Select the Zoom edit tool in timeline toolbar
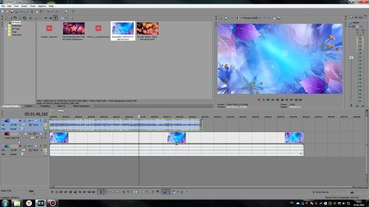Viewport: 369px width, 207px height. pos(118,191)
